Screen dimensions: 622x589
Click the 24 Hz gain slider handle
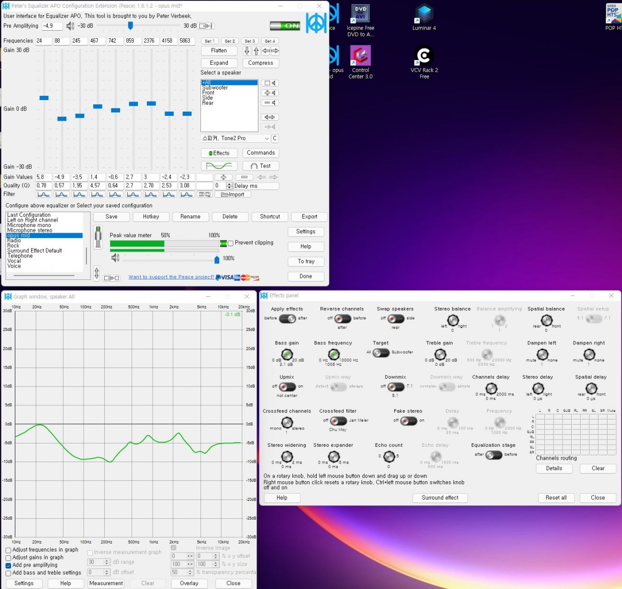pos(44,98)
